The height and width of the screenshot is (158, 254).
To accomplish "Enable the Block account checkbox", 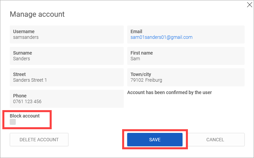I will point(13,122).
